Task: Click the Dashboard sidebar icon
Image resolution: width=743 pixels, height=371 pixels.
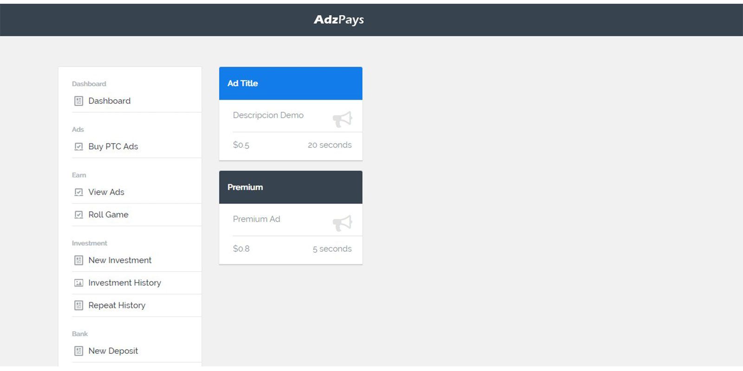Action: [x=78, y=101]
